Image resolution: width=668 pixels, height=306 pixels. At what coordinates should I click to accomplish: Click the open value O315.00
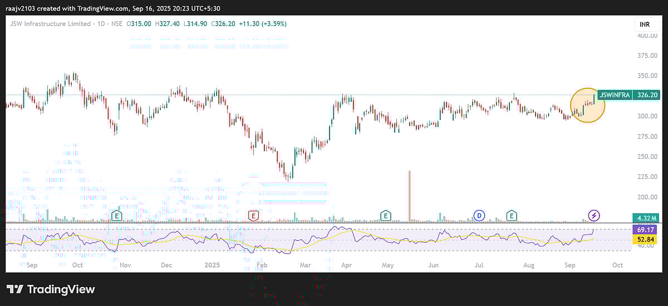coord(140,24)
